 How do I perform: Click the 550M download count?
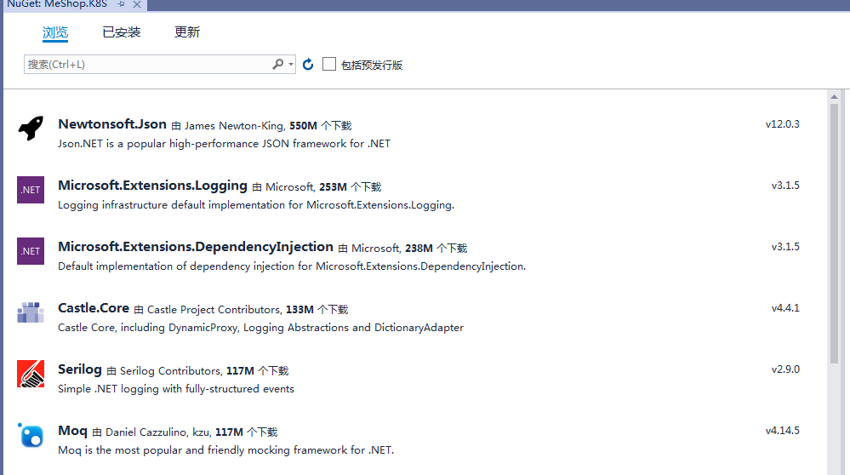(303, 126)
